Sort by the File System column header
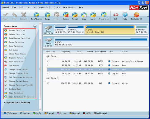Screen dimensions: 150x119 click(101, 52)
